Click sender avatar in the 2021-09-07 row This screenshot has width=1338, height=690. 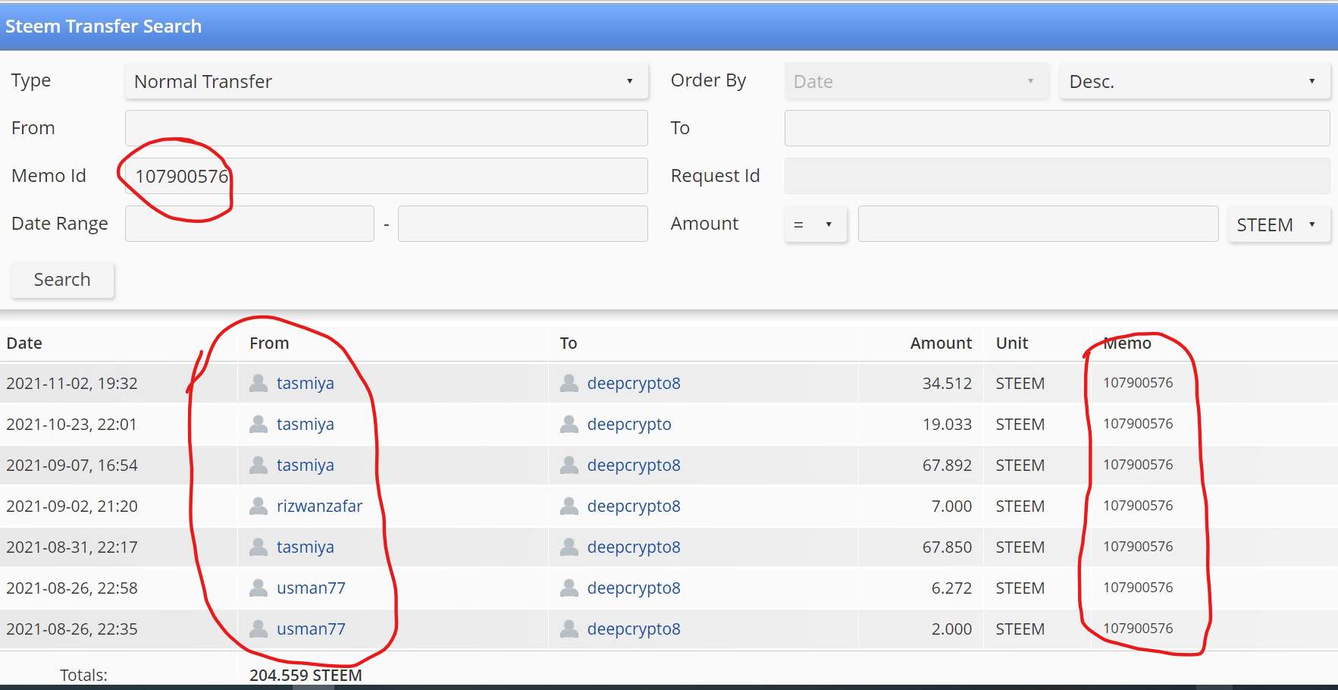tap(259, 465)
